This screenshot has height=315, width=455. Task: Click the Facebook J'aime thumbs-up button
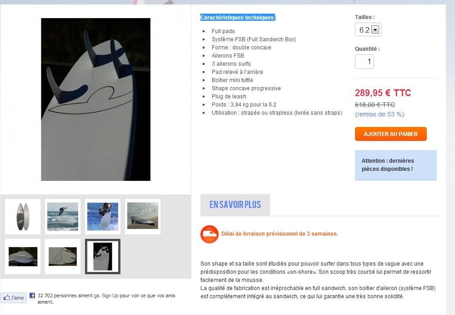(x=14, y=298)
